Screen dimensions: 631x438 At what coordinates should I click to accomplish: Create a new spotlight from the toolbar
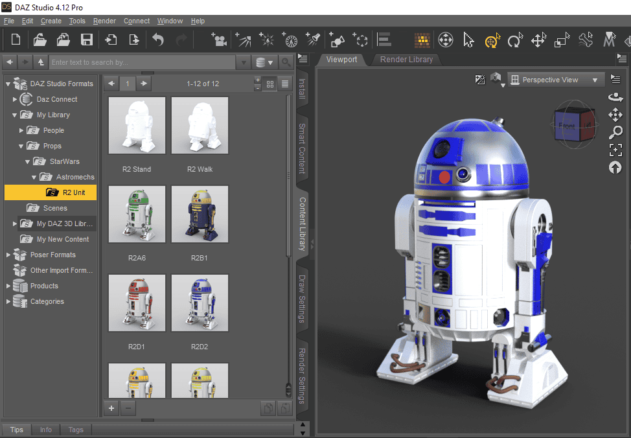click(x=313, y=40)
